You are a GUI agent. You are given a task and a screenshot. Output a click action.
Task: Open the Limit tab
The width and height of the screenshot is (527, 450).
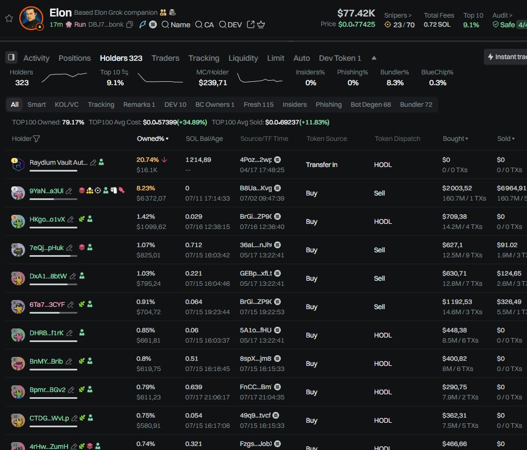[x=276, y=58]
